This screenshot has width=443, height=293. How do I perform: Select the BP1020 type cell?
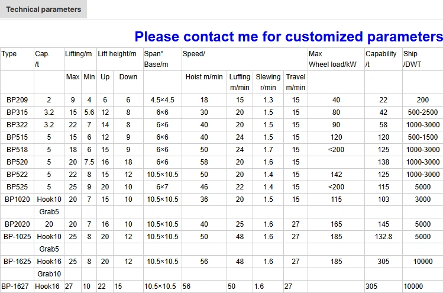pos(17,199)
